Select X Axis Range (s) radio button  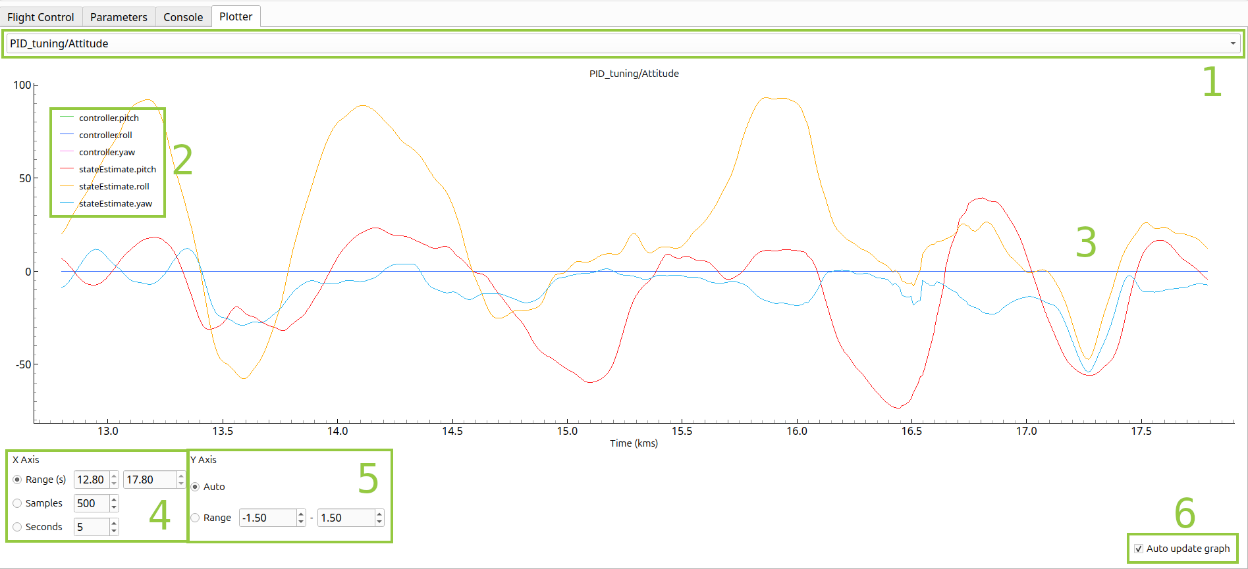click(18, 480)
